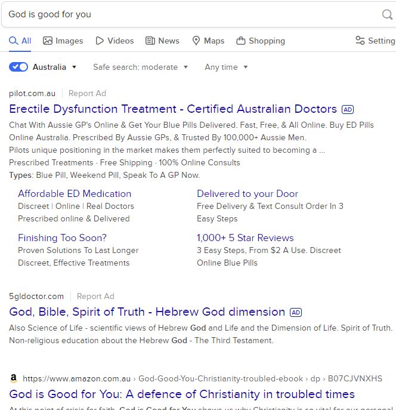Click the Videos play icon

100,41
